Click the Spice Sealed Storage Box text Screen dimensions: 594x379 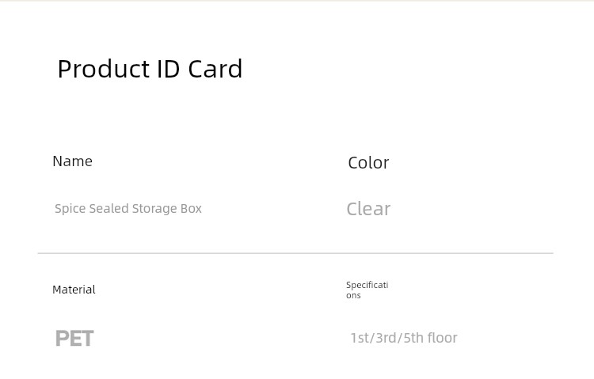tap(128, 209)
